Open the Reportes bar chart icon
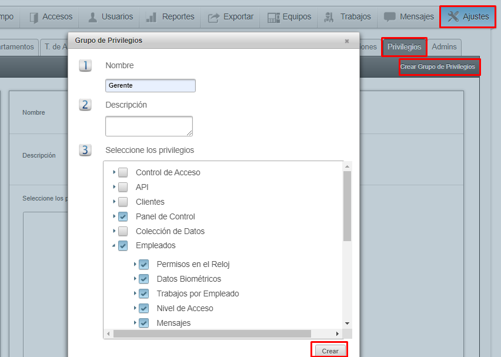This screenshot has width=501, height=357. click(x=152, y=17)
